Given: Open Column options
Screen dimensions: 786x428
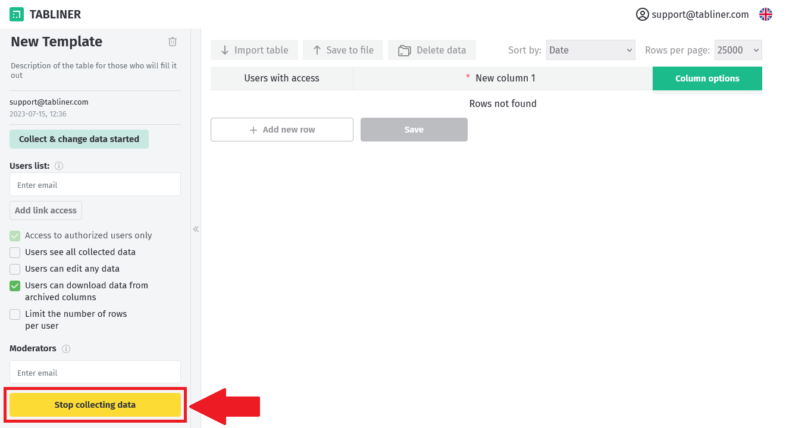Looking at the screenshot, I should pyautogui.click(x=707, y=78).
